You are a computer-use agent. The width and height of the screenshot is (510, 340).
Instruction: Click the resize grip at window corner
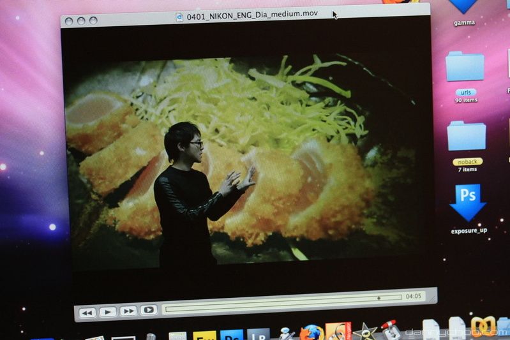pyautogui.click(x=432, y=295)
